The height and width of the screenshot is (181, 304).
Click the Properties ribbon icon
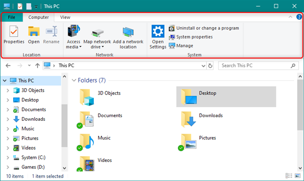click(x=14, y=31)
